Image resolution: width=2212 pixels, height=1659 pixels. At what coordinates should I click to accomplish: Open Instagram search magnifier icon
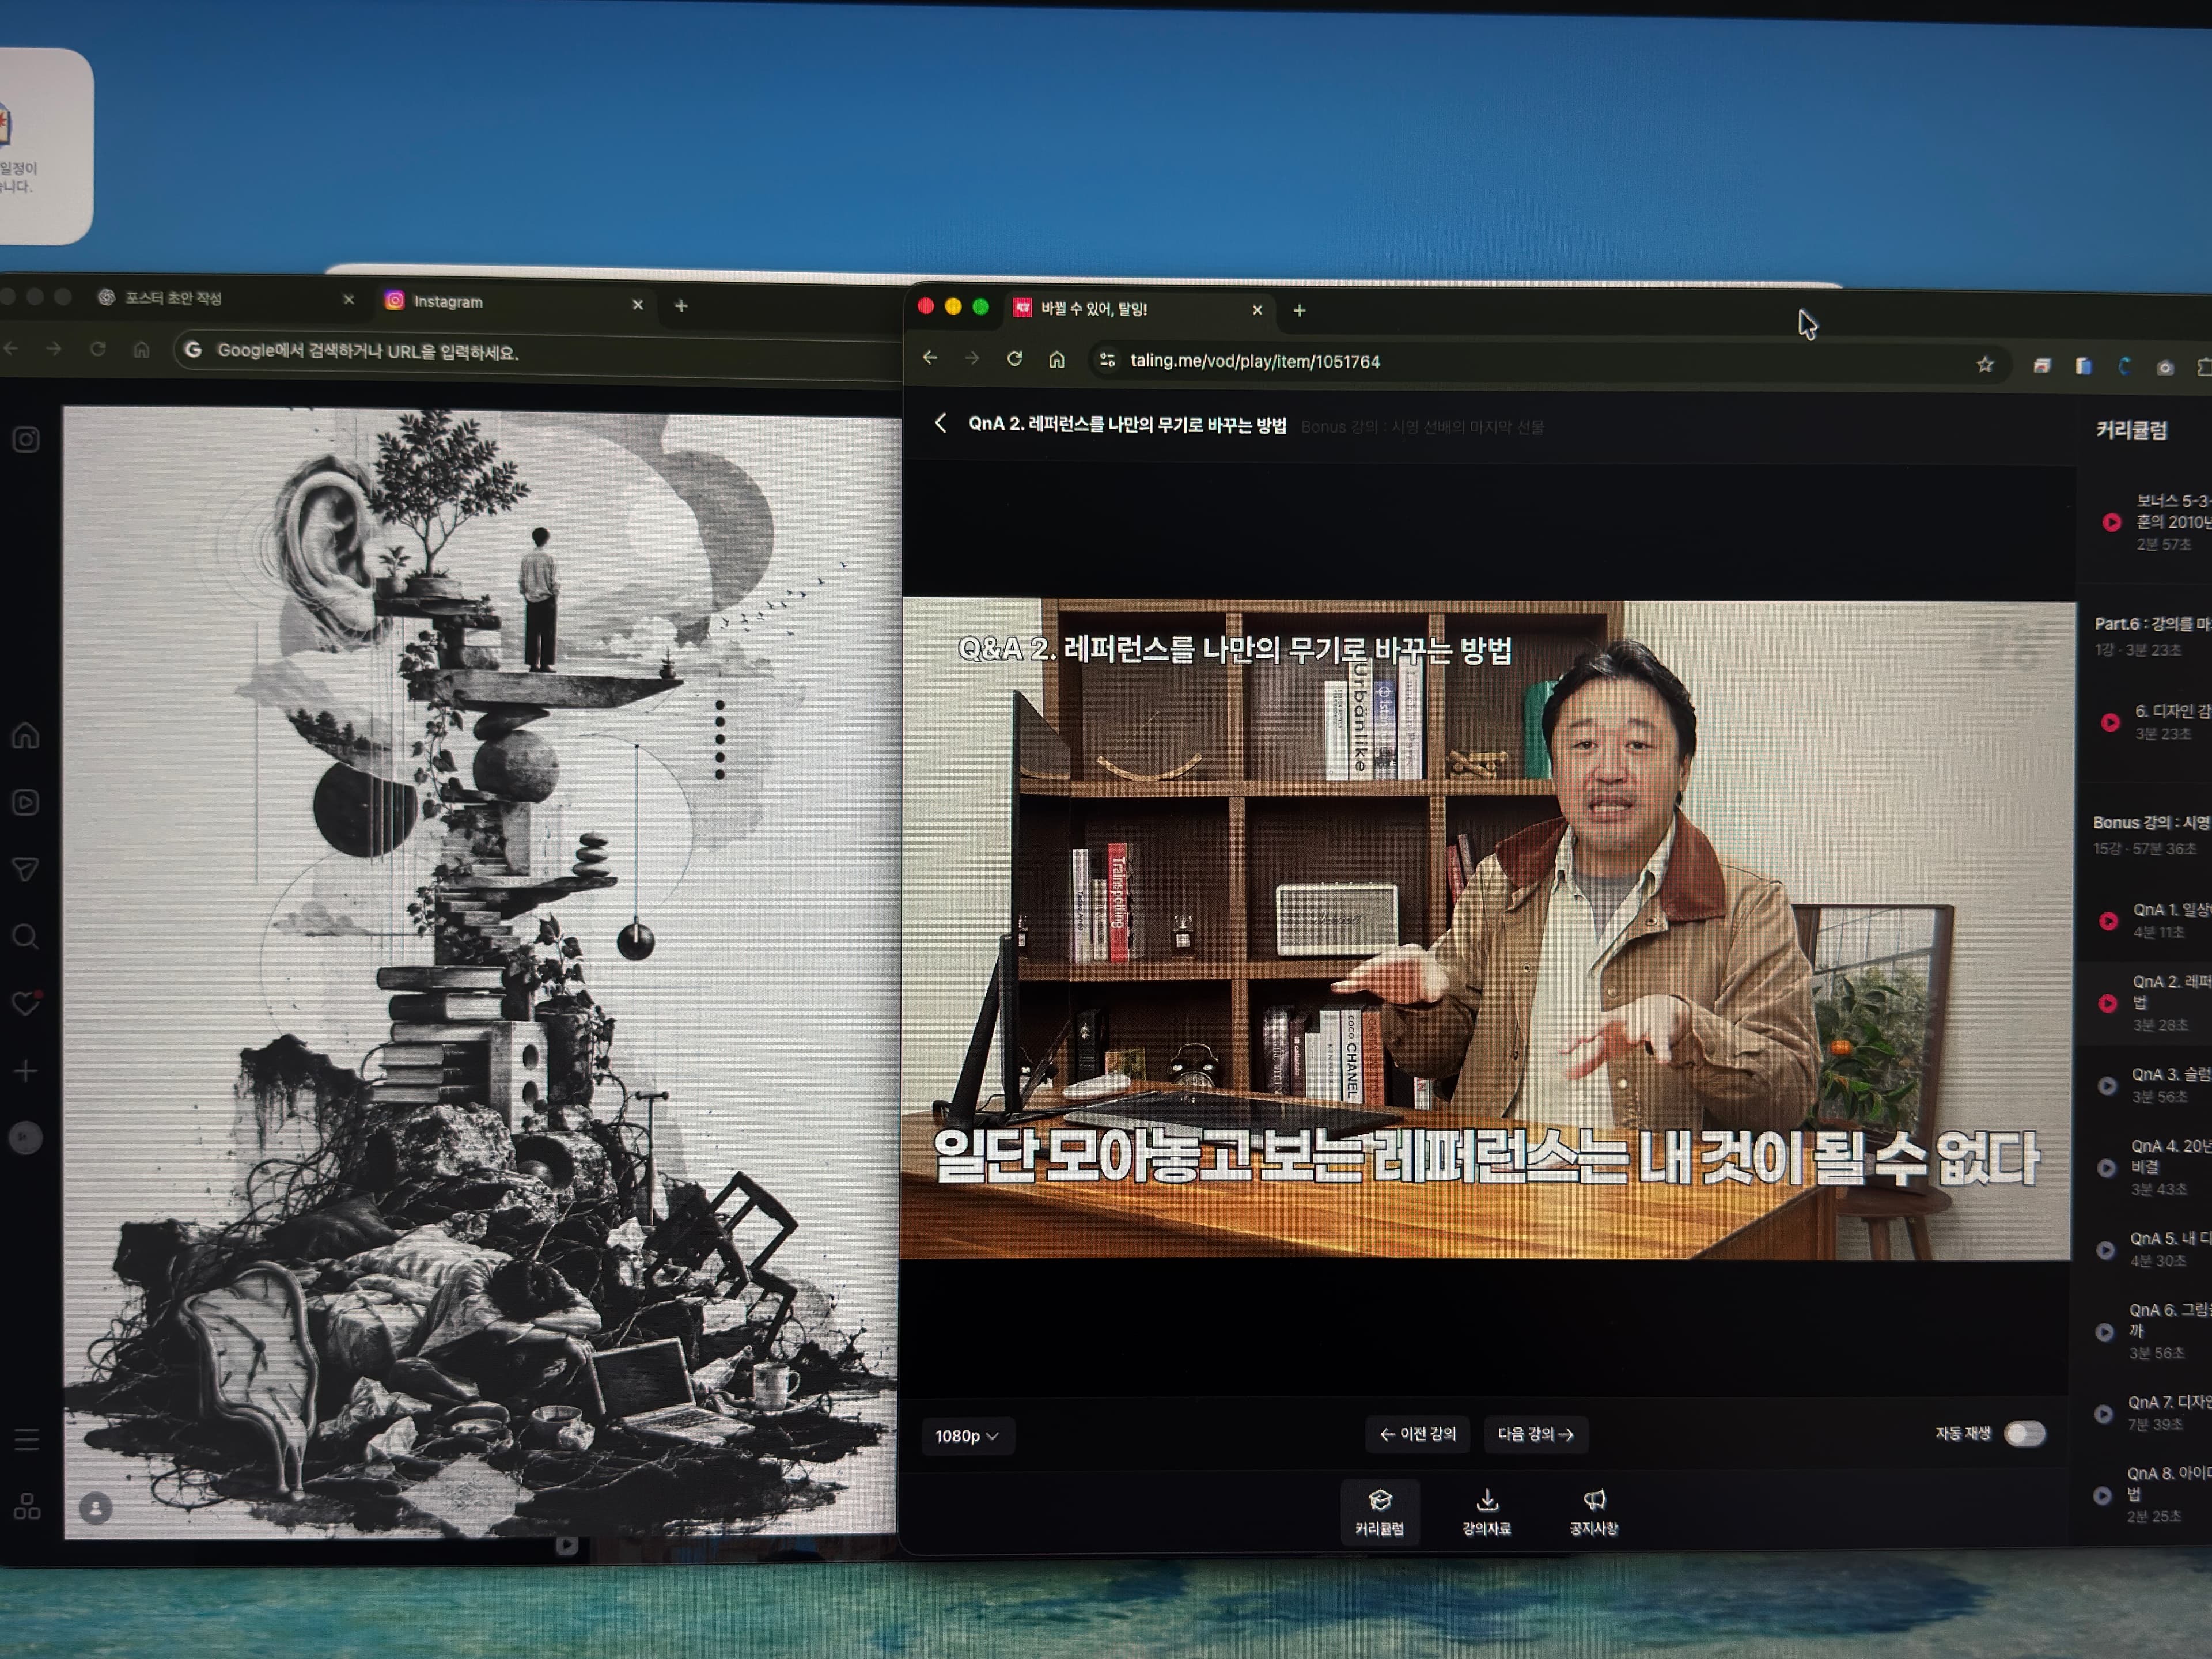tap(26, 936)
